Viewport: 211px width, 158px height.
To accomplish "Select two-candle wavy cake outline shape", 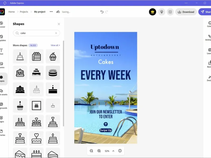I will tap(20, 122).
